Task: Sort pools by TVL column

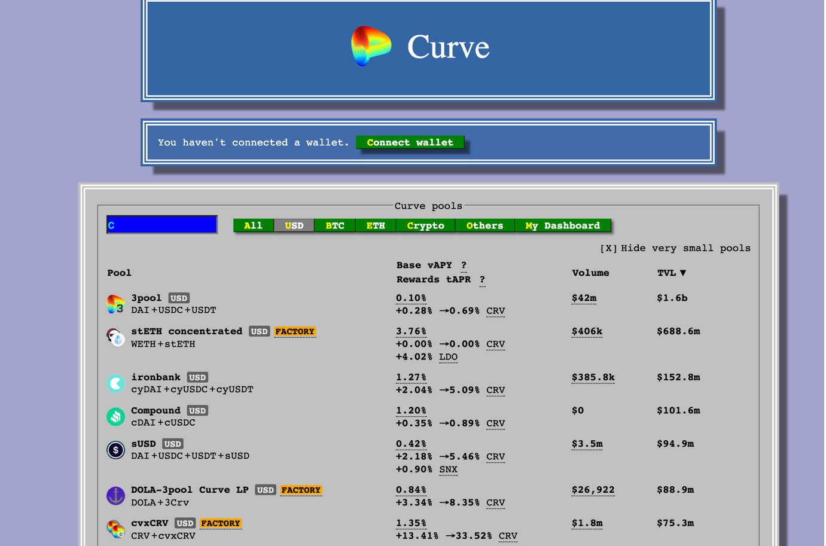Action: point(672,273)
